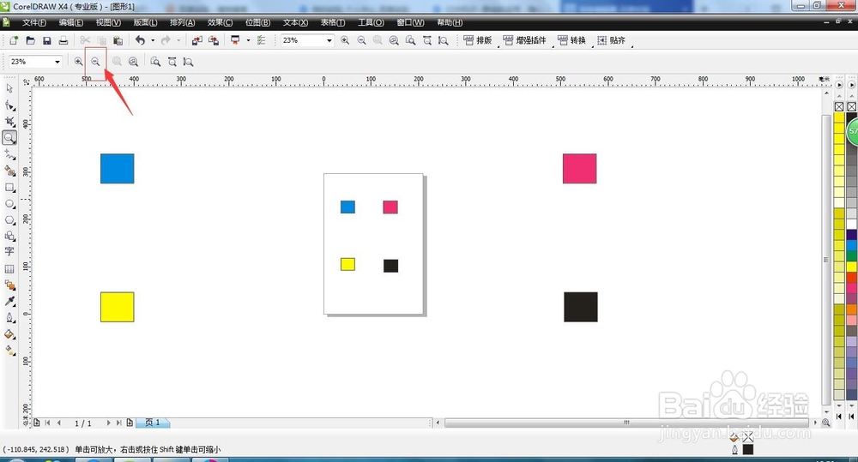Open the Fill bucket tool

tap(9, 334)
